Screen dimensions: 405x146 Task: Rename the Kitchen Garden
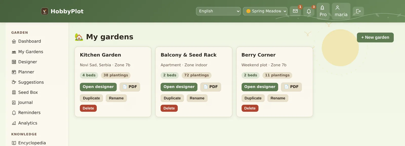[x=116, y=98]
